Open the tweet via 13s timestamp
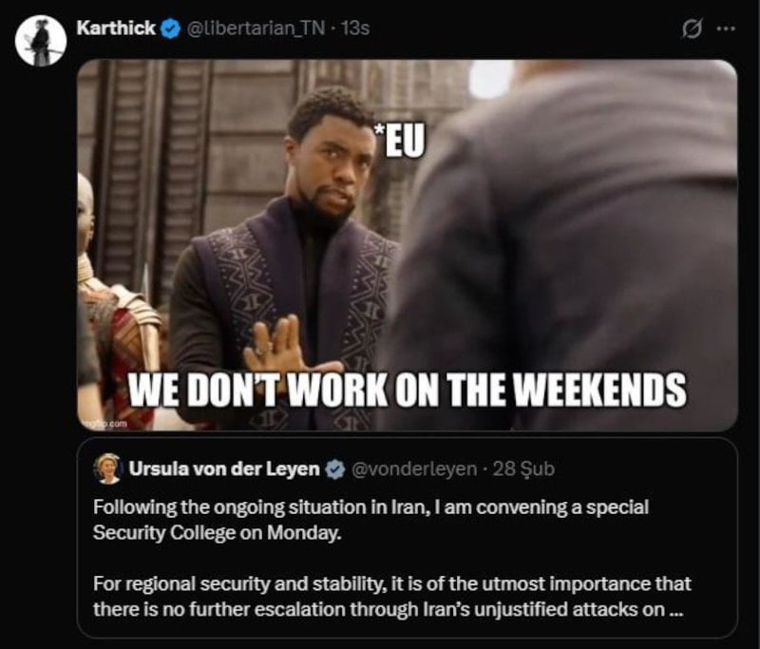The image size is (760, 649). [355, 29]
